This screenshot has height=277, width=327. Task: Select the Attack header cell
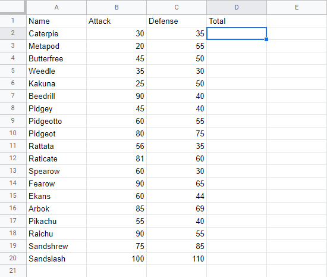[117, 21]
